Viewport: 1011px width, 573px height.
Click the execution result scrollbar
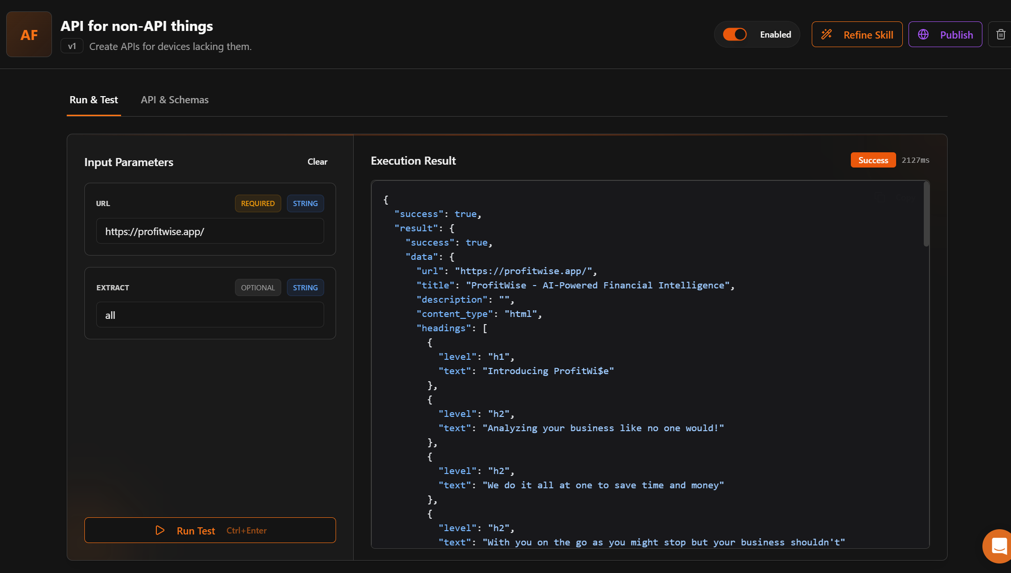(926, 214)
